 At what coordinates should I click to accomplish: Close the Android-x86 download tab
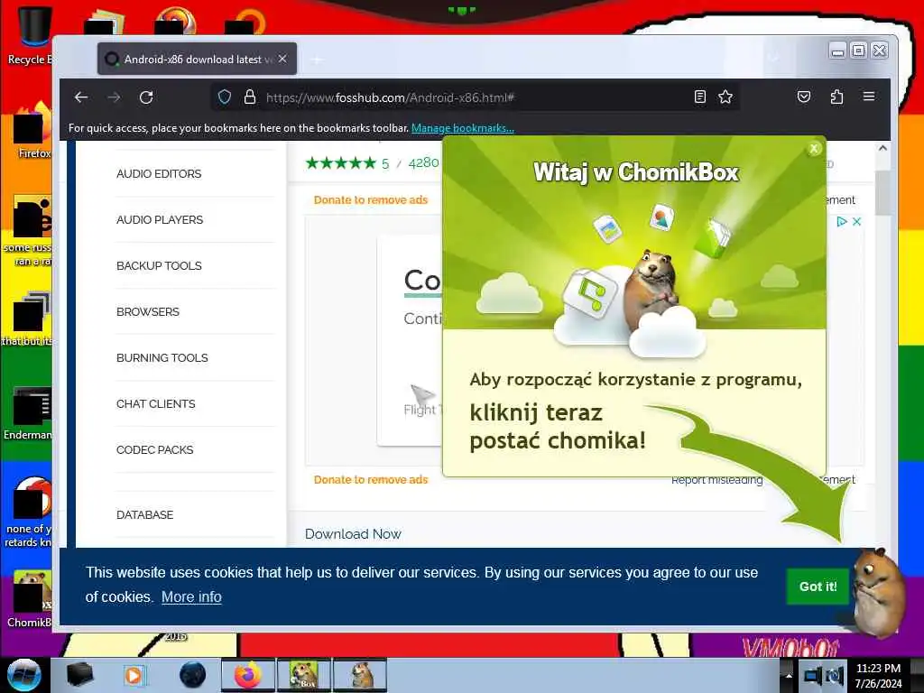pyautogui.click(x=282, y=59)
